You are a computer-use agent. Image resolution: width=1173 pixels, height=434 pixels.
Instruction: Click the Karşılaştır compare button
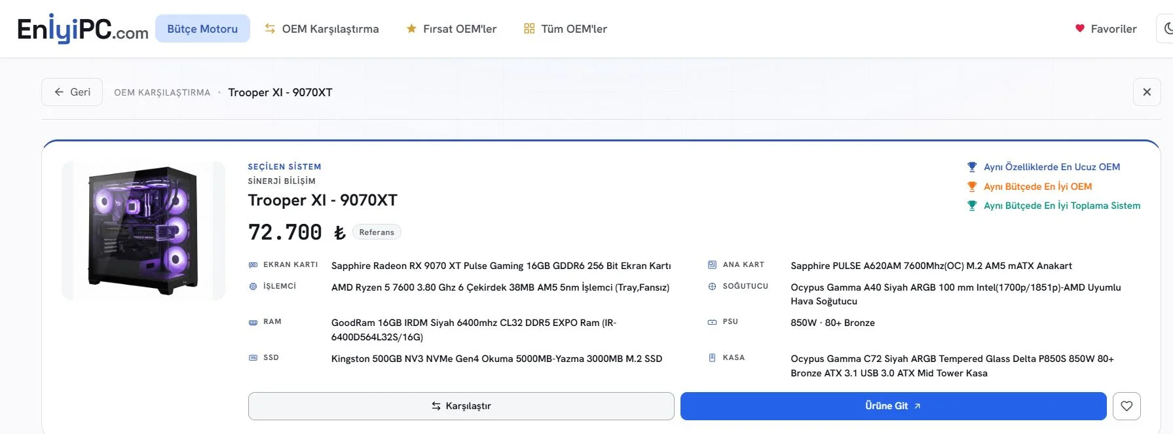click(461, 406)
